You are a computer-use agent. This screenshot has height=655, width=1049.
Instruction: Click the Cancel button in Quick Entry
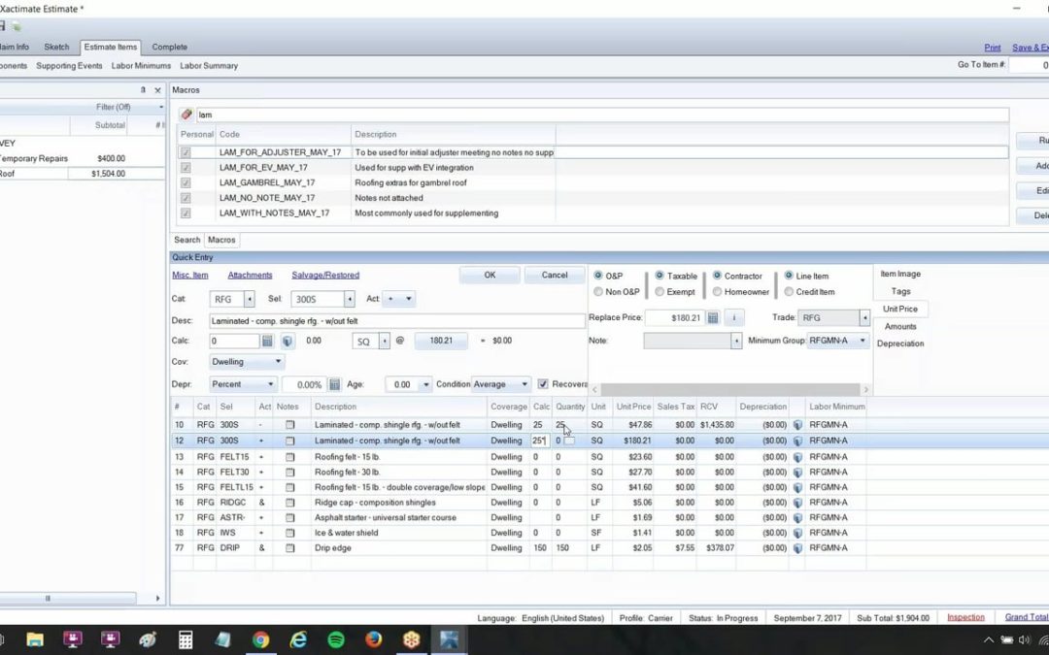click(x=554, y=275)
